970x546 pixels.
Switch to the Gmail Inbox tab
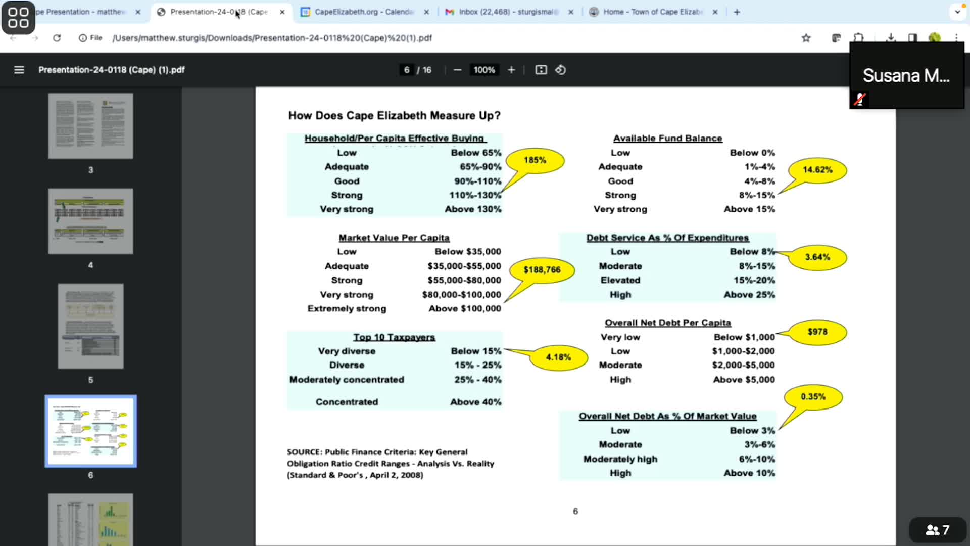[x=508, y=12]
